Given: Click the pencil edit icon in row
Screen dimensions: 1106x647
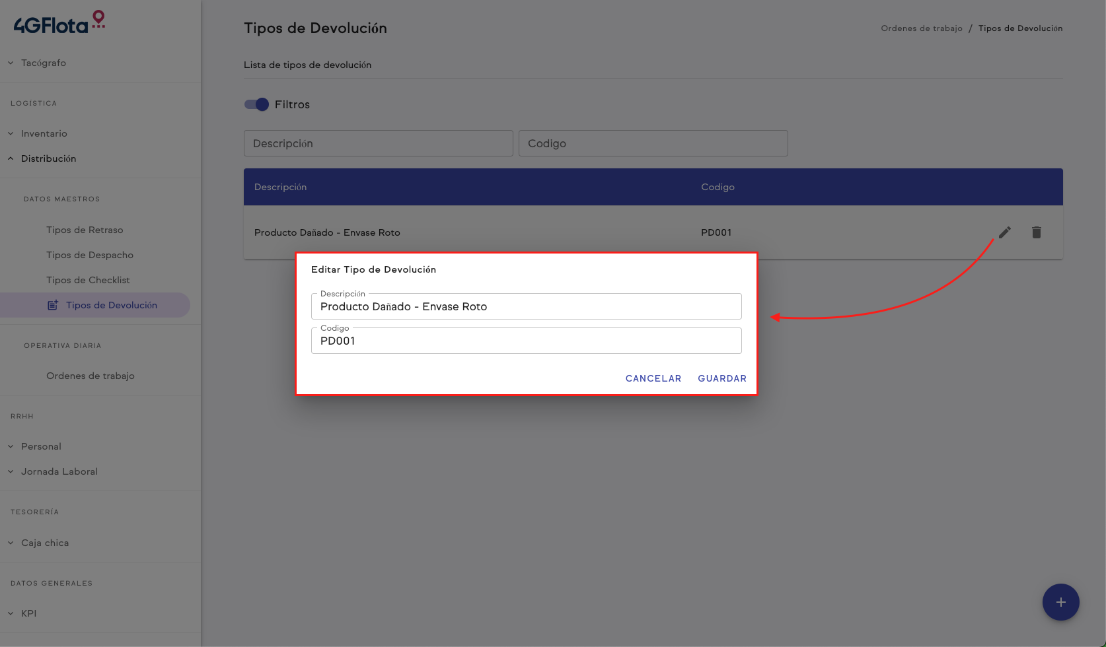Looking at the screenshot, I should pyautogui.click(x=1004, y=232).
